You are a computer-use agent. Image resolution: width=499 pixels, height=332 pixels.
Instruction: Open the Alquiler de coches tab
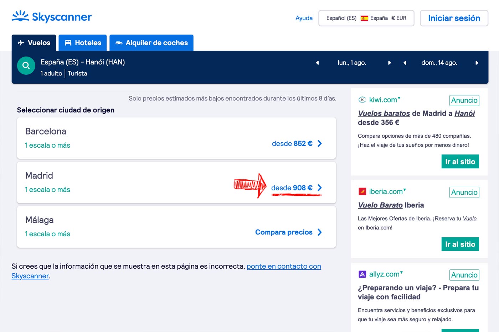coord(151,43)
